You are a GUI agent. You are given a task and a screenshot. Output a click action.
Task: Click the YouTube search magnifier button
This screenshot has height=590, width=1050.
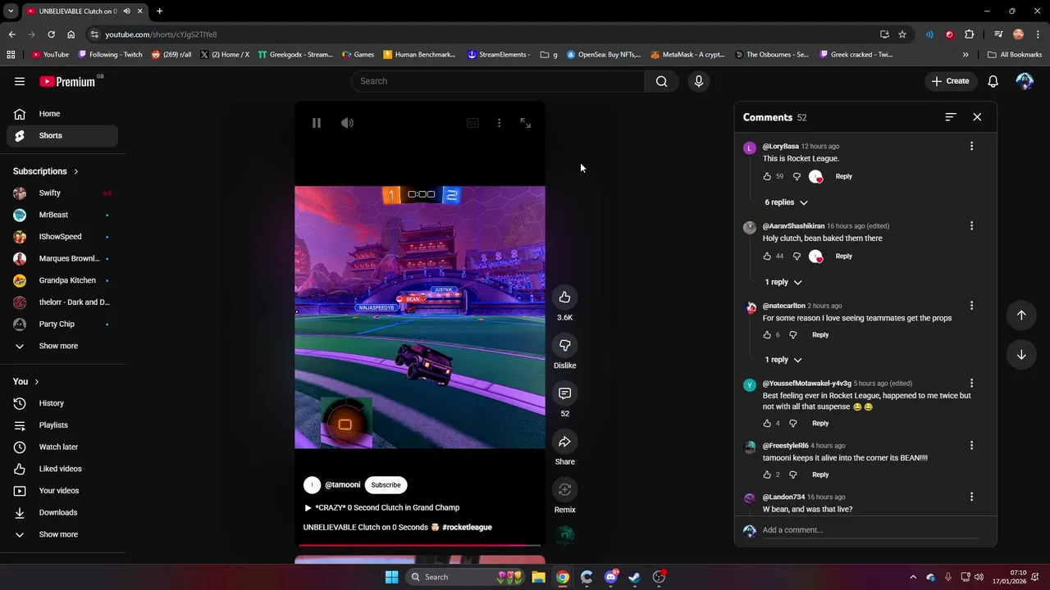click(x=661, y=81)
